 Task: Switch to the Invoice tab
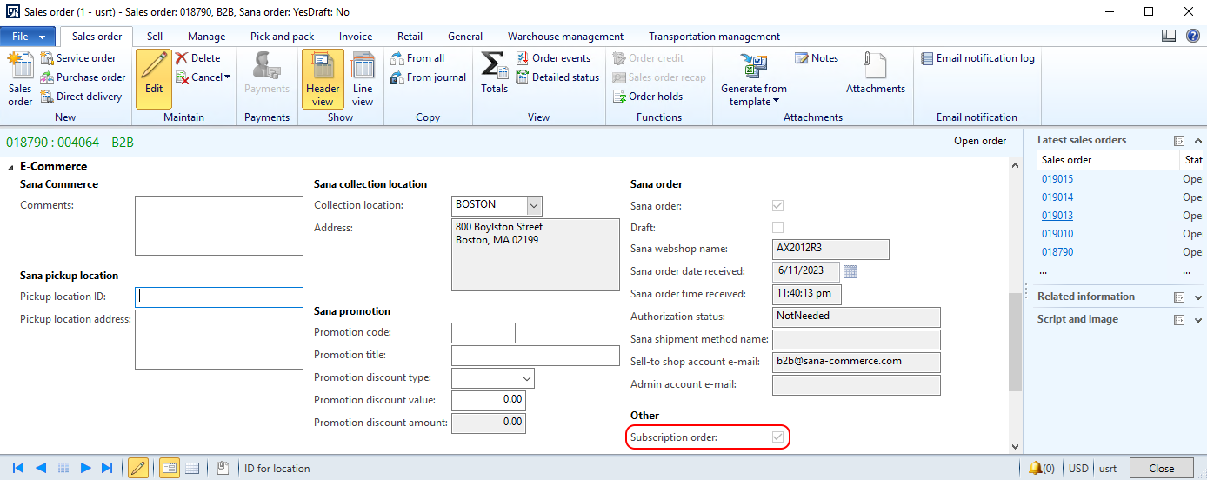point(356,37)
